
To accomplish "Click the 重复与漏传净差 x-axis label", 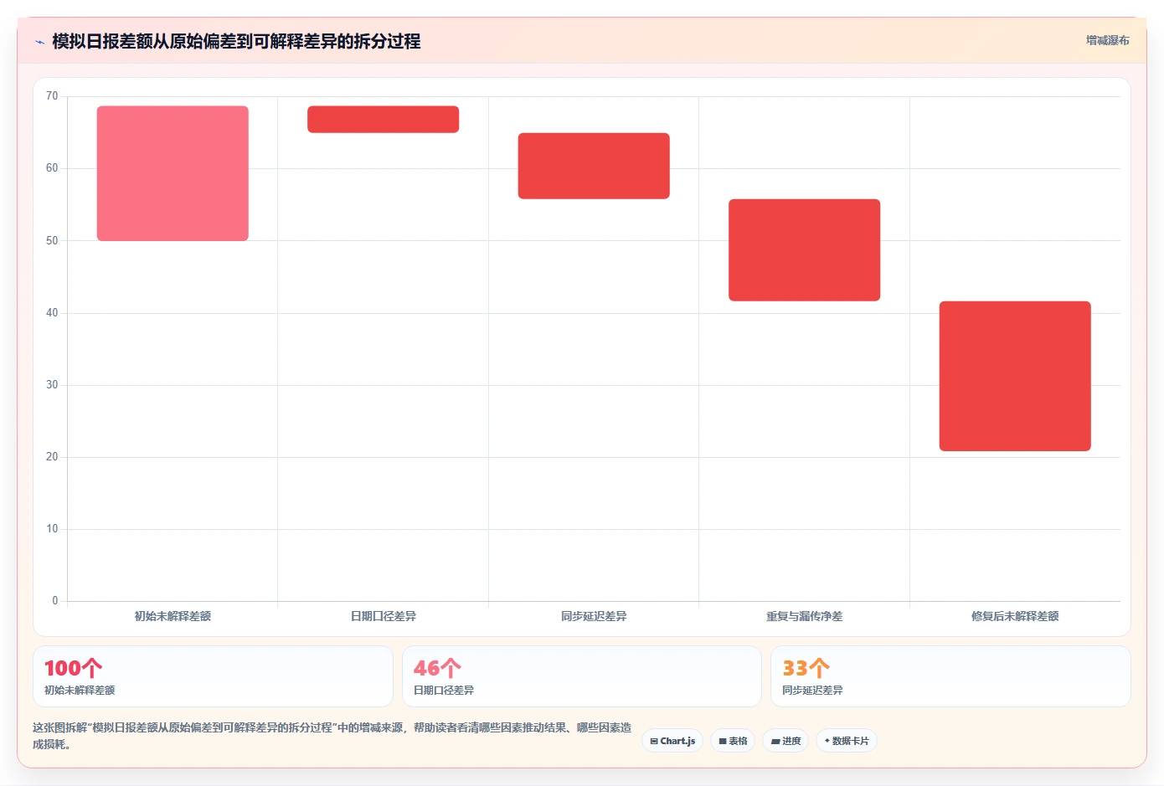I will point(804,616).
